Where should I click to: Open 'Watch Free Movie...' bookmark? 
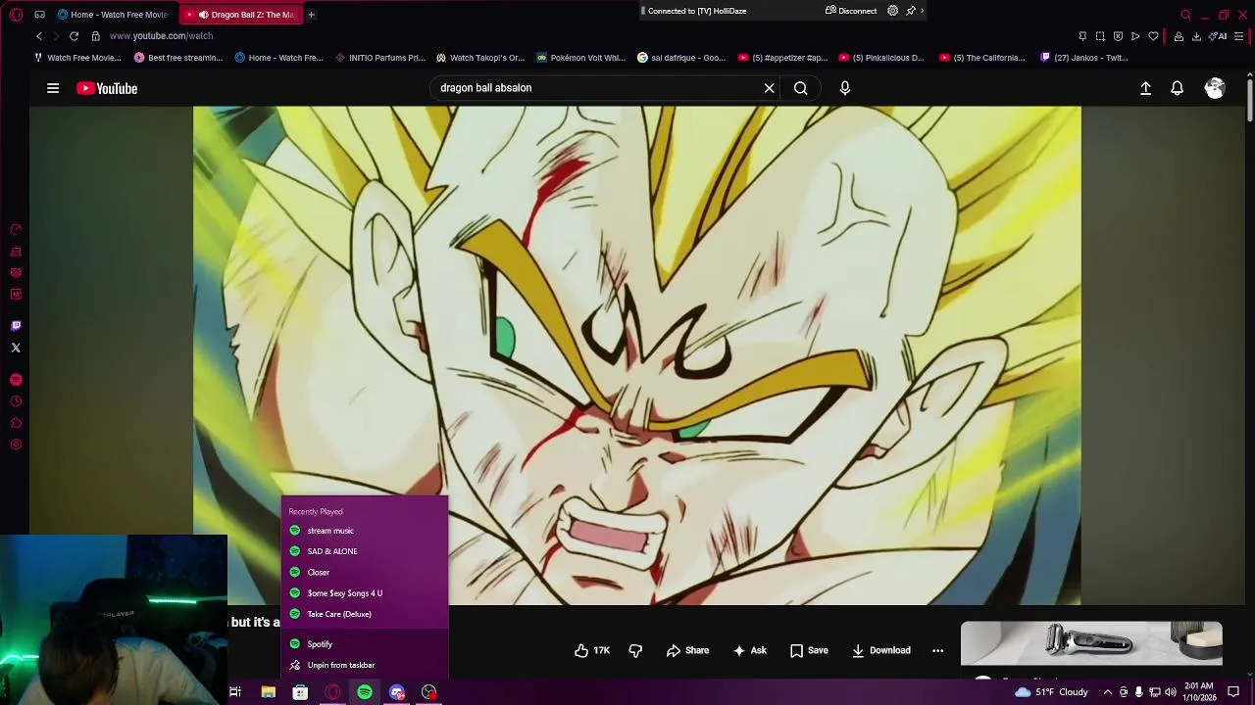77,58
